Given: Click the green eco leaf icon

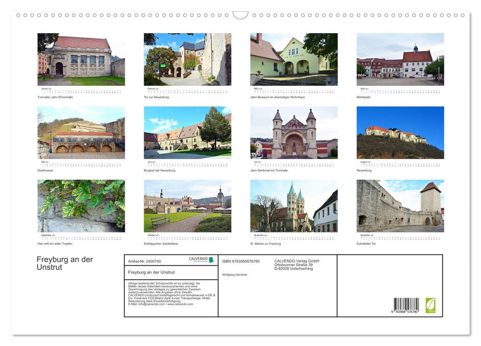Looking at the screenshot, I should point(430,305).
